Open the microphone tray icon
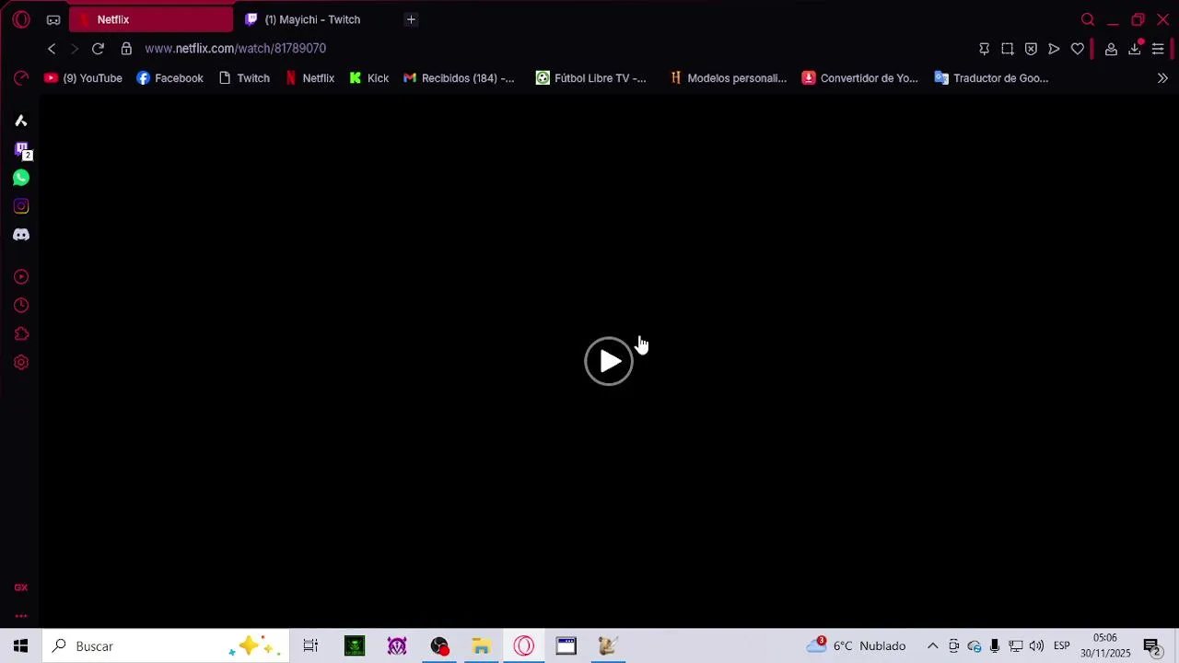This screenshot has width=1179, height=663. [995, 646]
